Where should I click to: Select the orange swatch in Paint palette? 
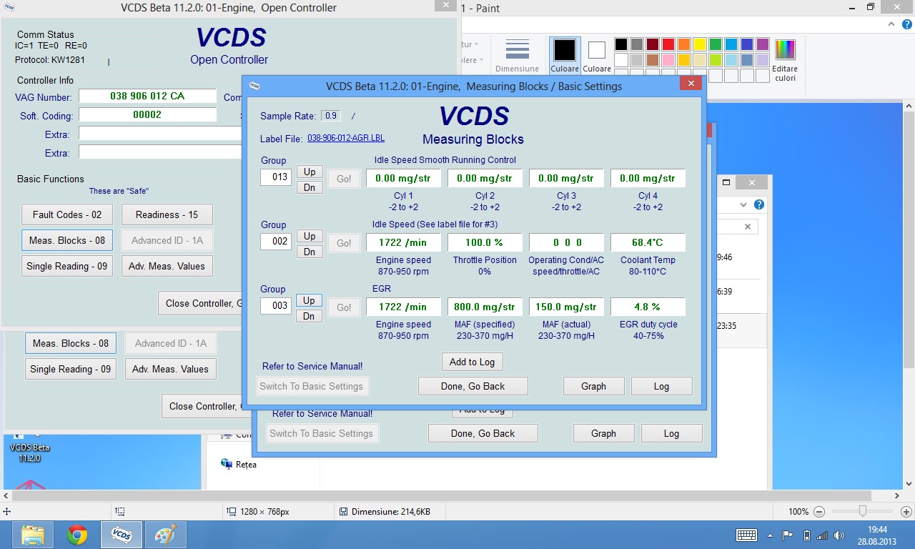pos(683,44)
